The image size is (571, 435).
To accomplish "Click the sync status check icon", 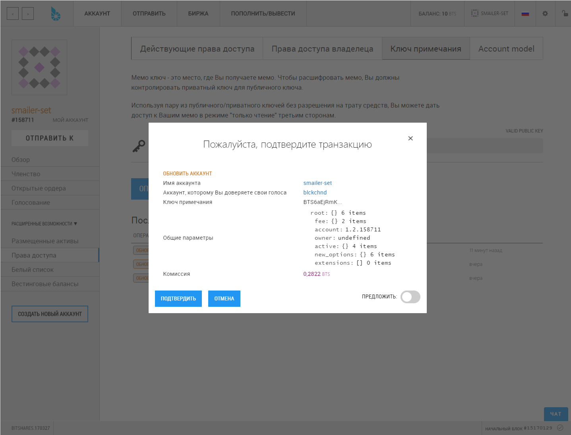I will tap(560, 427).
